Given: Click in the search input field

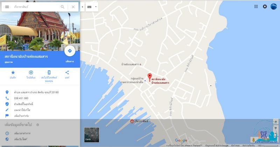Looking at the screenshot, I should coord(35,7).
